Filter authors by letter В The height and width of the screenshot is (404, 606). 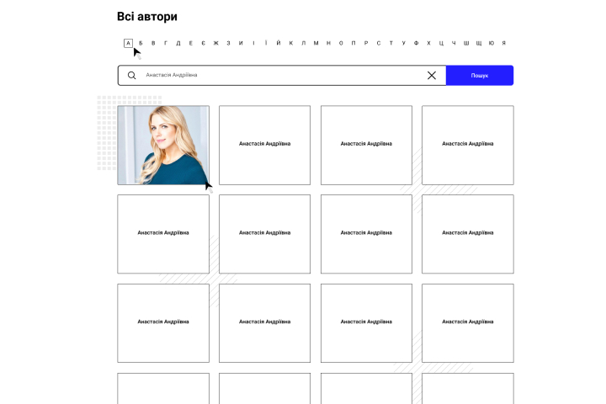tap(153, 43)
